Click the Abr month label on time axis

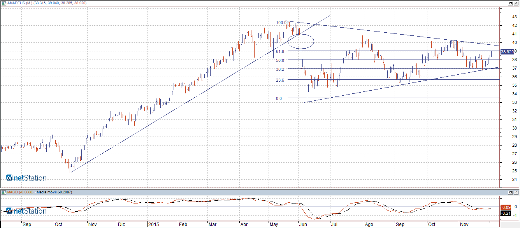point(244,224)
